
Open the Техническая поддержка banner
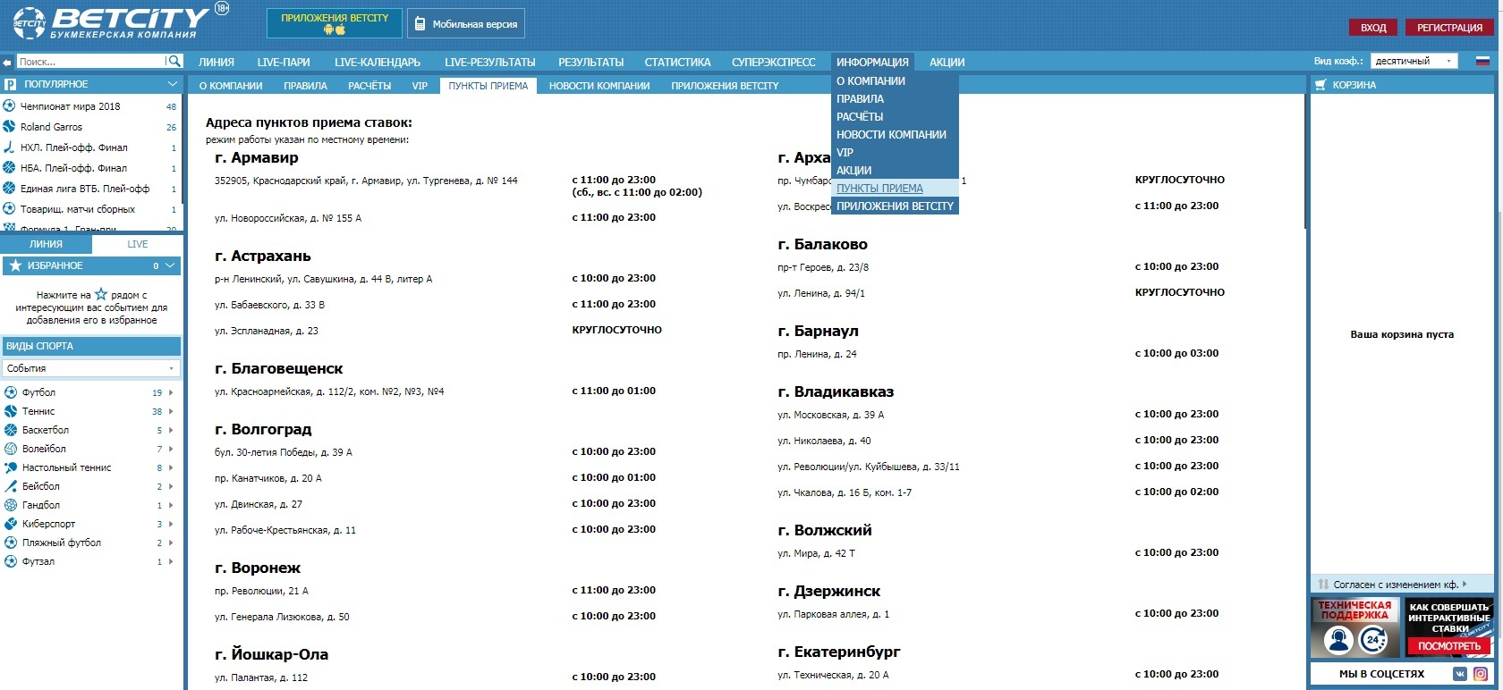pos(1355,627)
